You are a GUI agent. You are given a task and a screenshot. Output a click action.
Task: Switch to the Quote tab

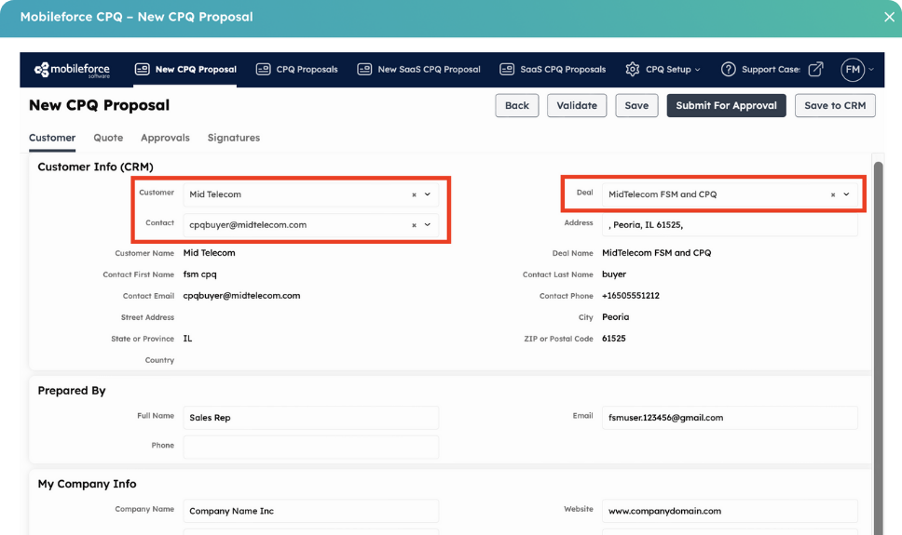coord(108,138)
